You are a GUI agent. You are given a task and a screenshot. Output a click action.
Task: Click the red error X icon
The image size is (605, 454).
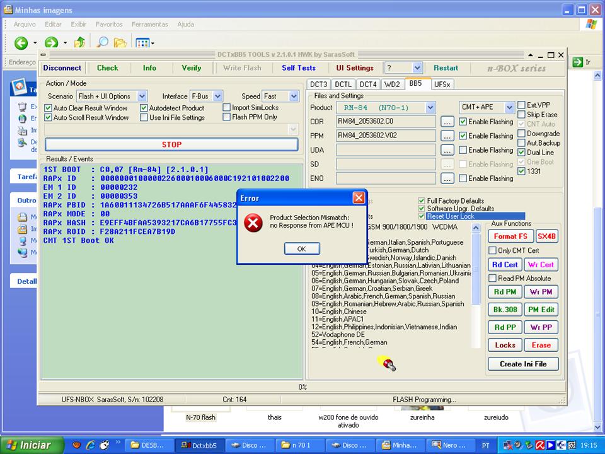253,223
